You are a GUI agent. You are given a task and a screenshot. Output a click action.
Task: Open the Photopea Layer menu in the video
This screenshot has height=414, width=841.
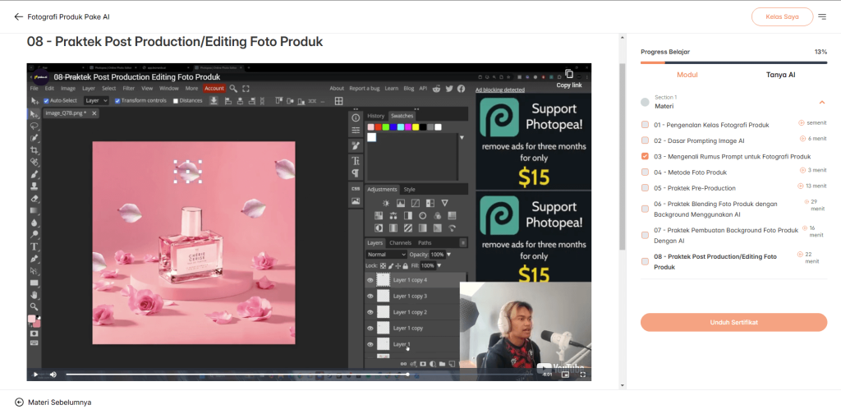pos(89,89)
